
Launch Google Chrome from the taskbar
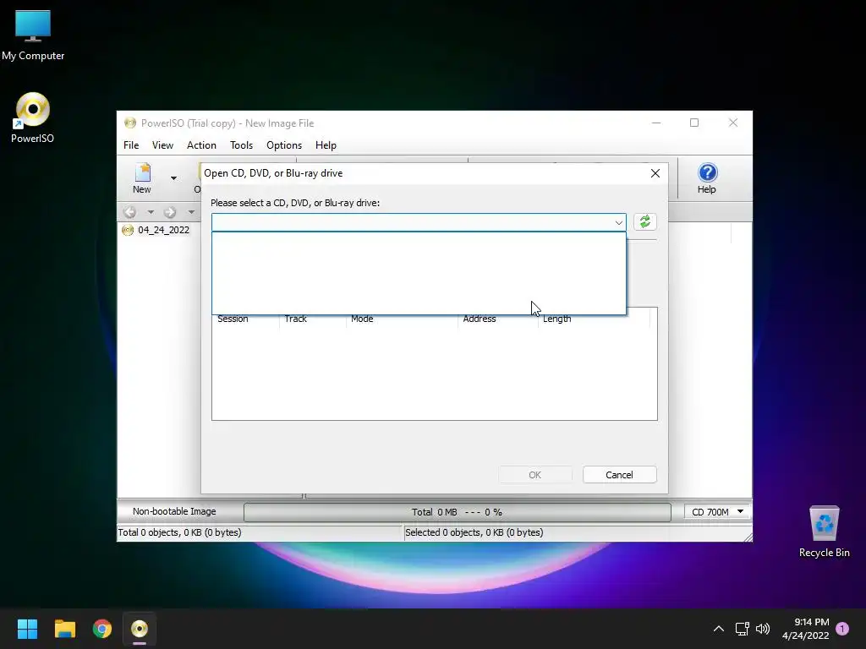102,629
